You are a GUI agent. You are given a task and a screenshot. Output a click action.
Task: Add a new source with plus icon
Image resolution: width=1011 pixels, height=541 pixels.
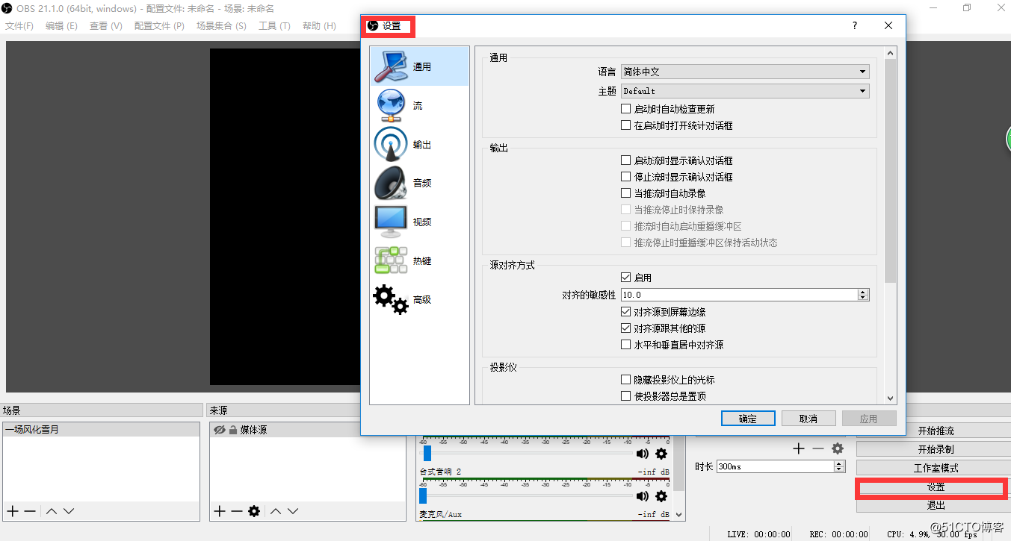[220, 511]
